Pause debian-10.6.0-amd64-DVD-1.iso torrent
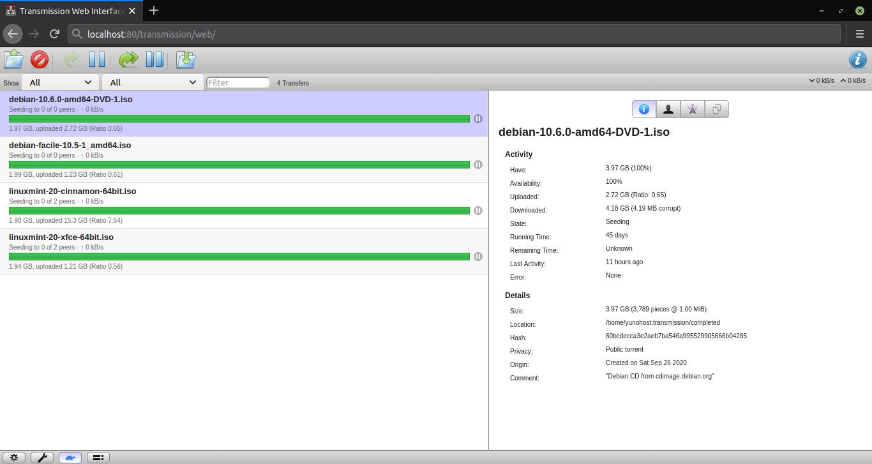Viewport: 872px width, 464px height. [477, 119]
